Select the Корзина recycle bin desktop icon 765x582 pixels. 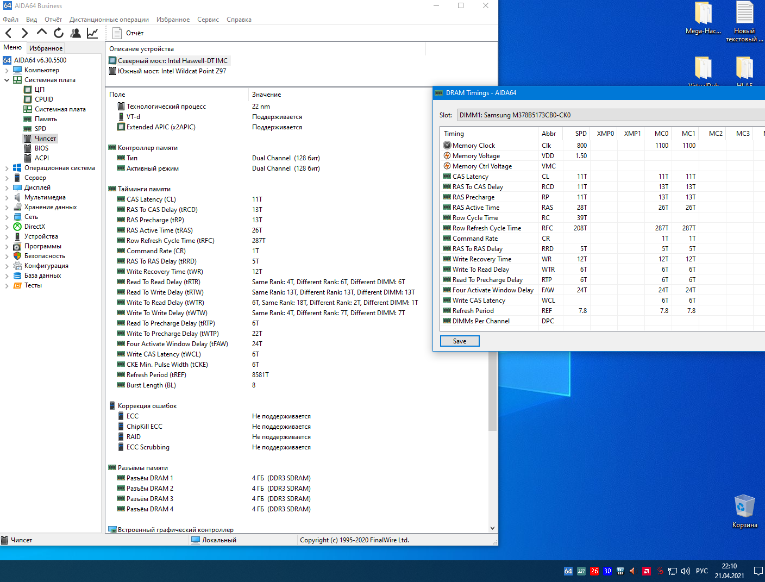click(x=744, y=511)
